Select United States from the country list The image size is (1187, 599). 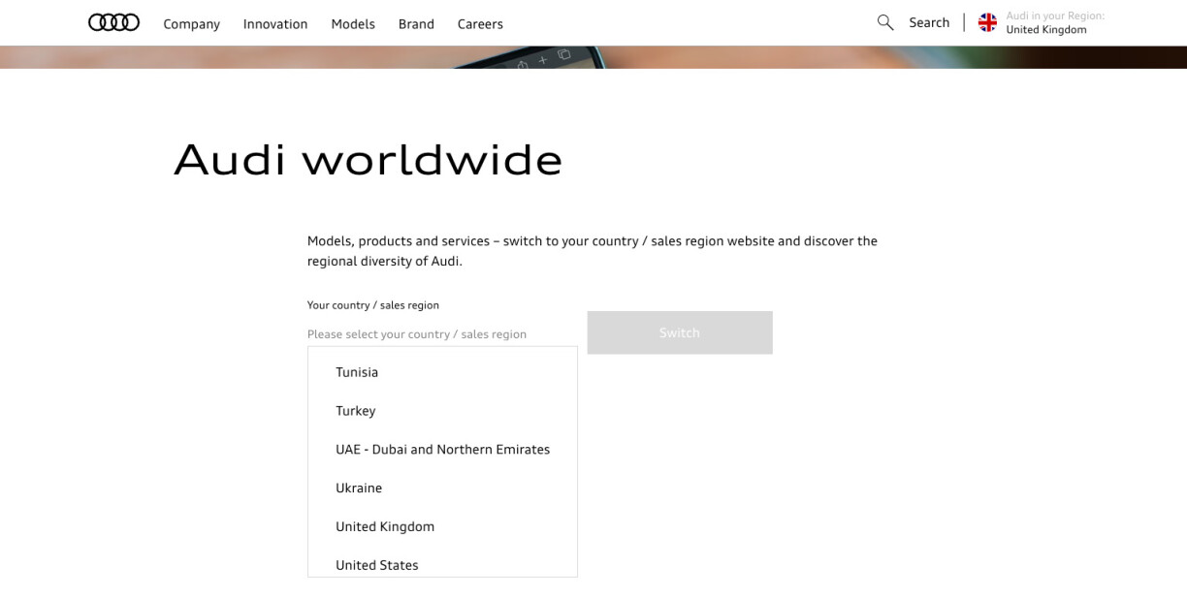(x=377, y=565)
